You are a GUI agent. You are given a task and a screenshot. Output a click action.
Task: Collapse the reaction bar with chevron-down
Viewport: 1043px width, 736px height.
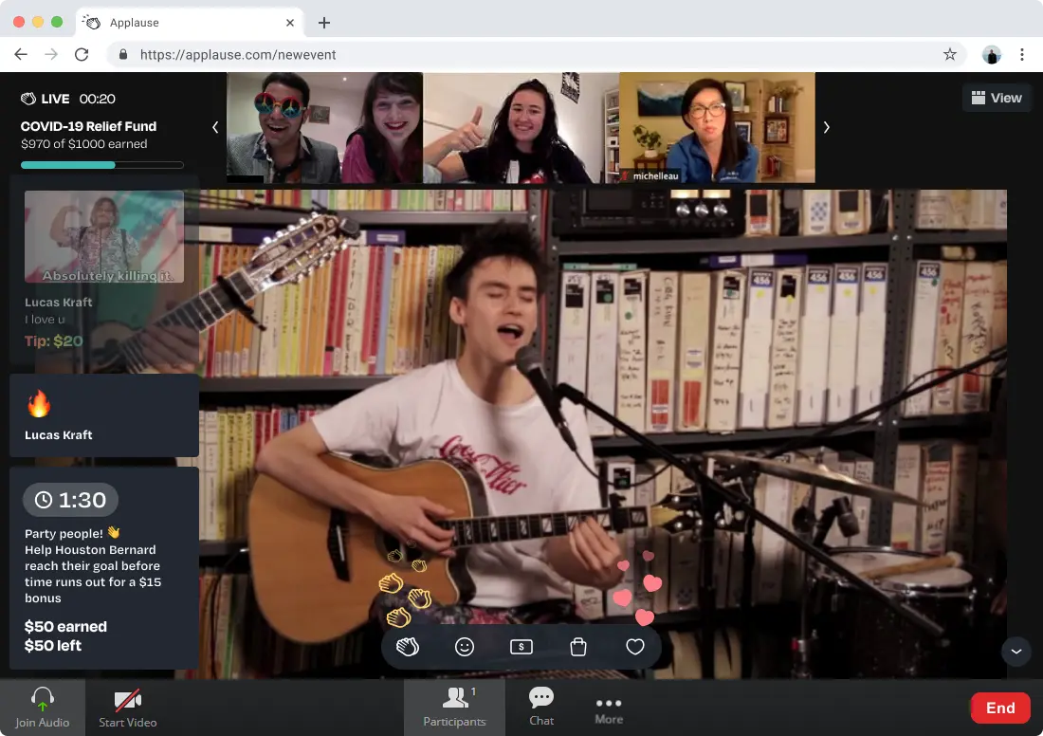pos(1016,651)
